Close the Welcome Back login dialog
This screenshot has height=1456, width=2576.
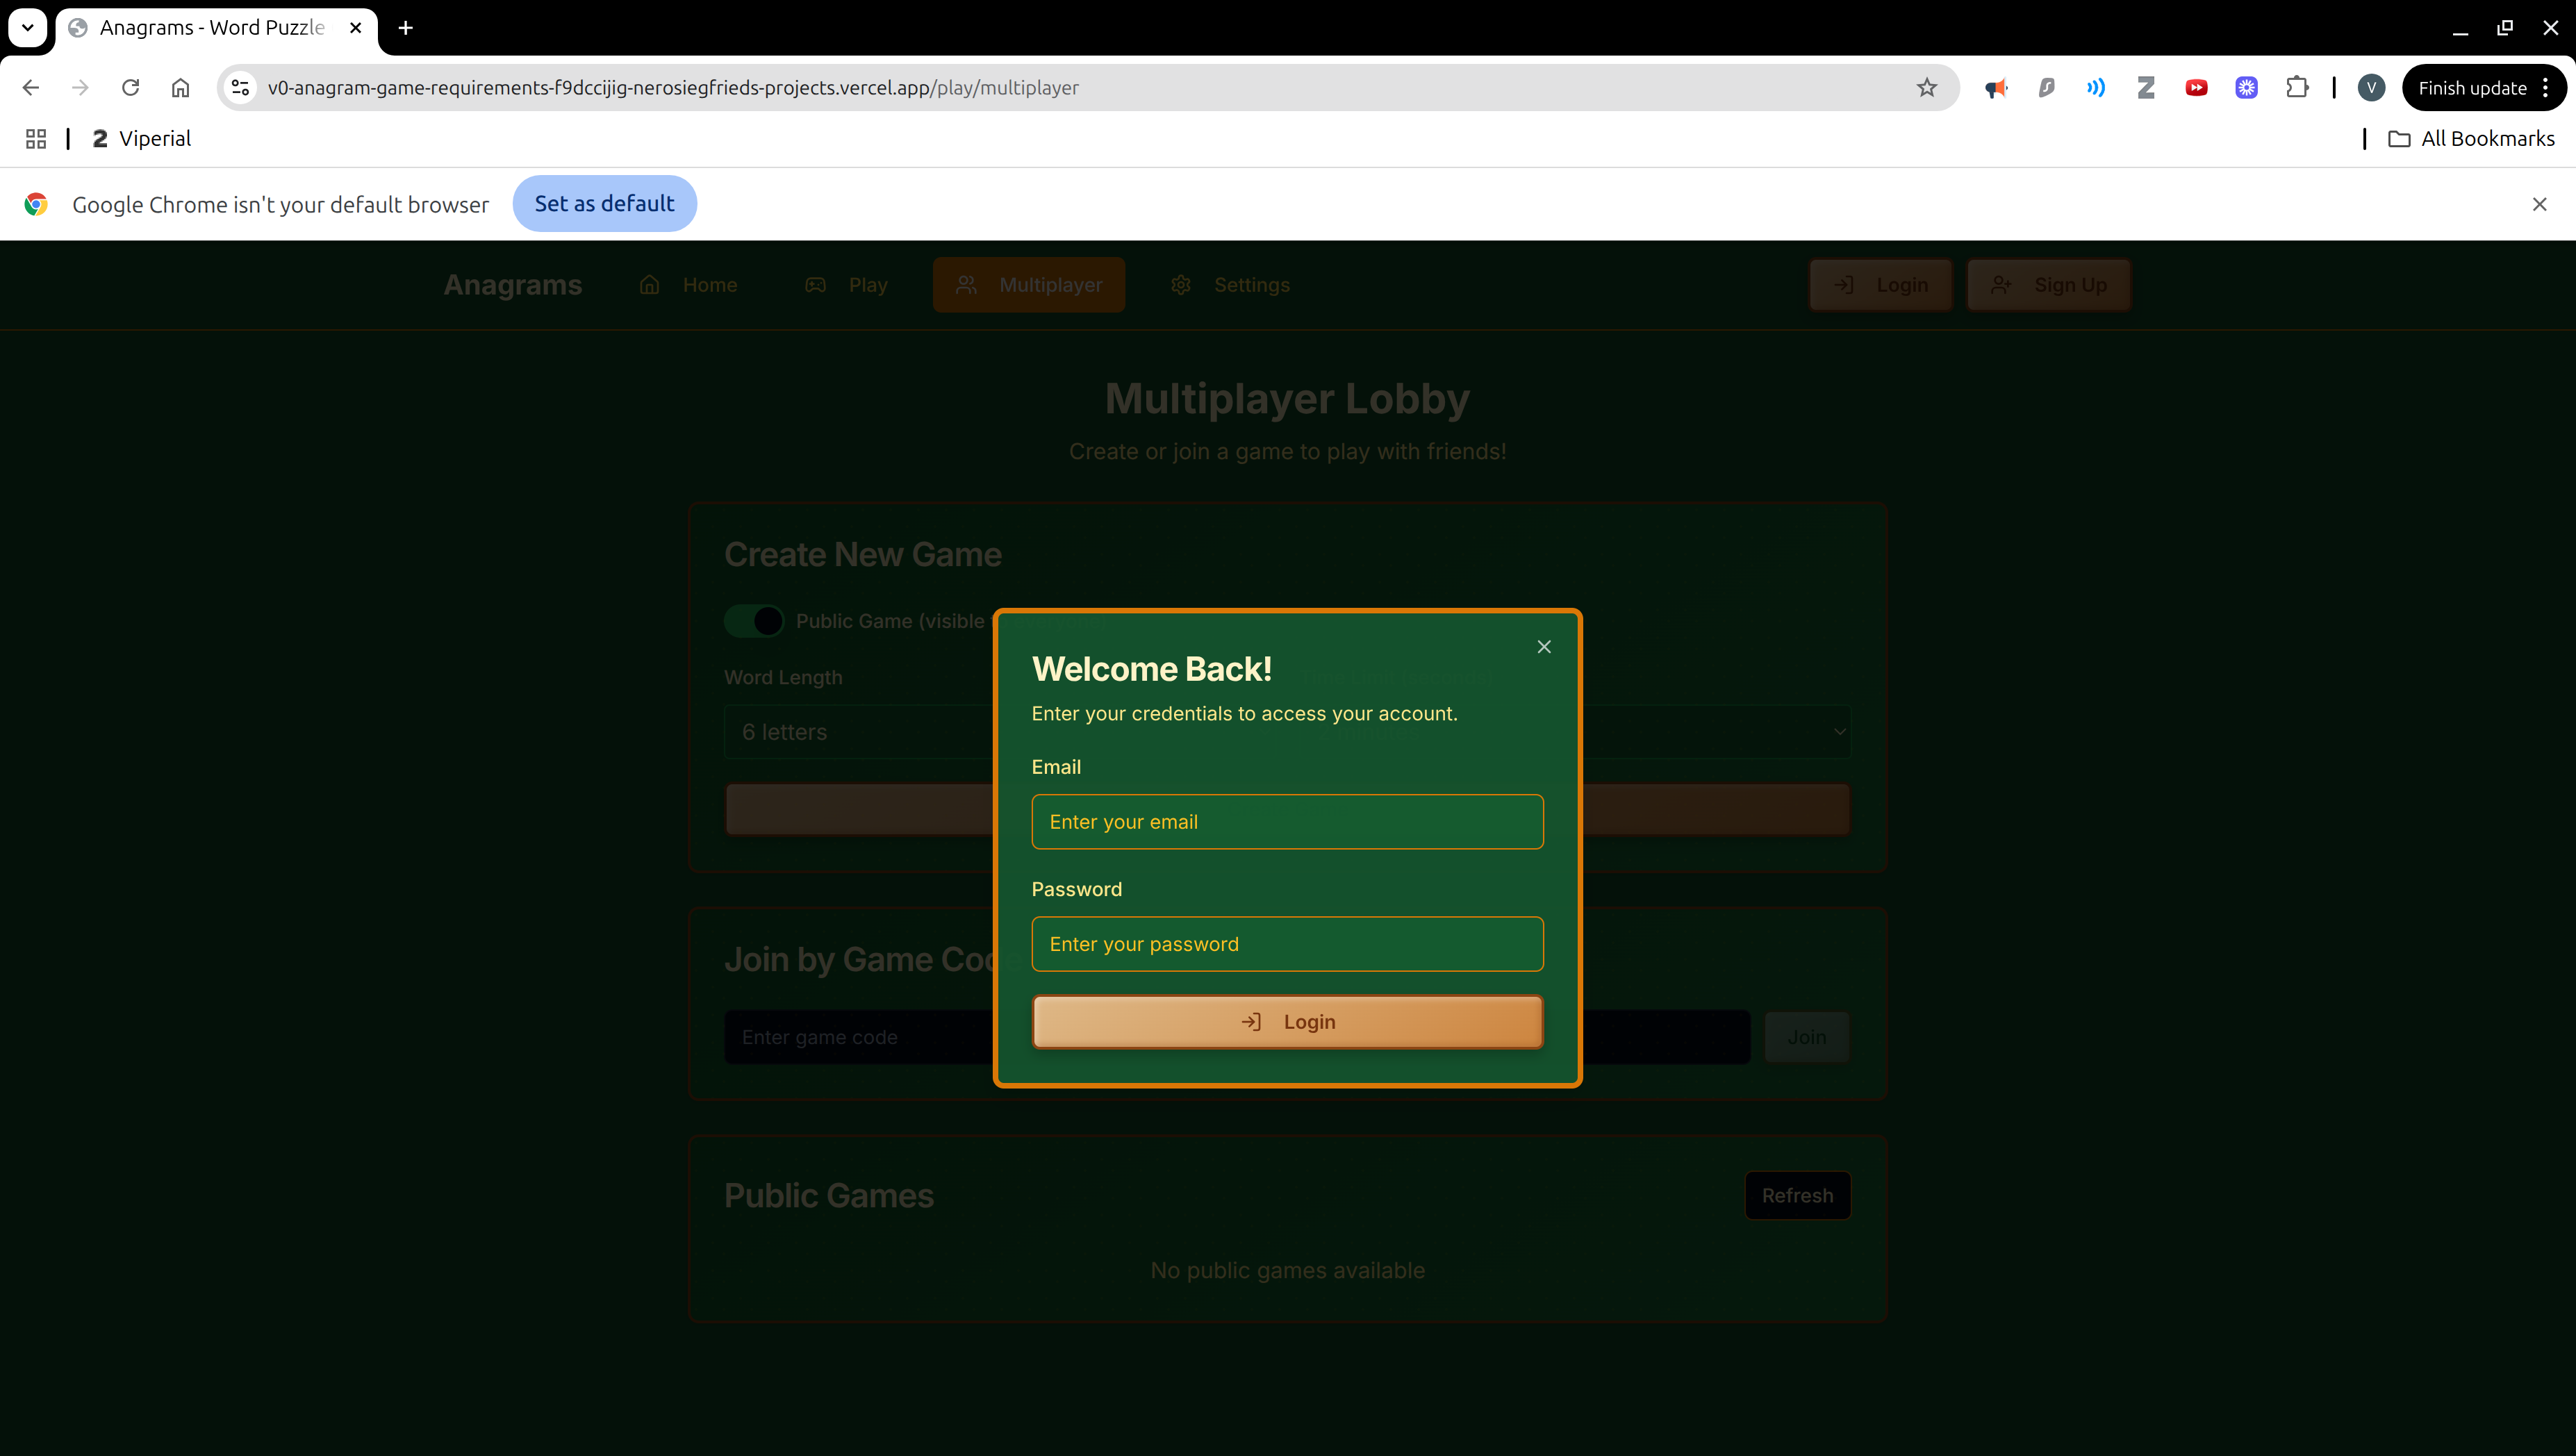click(1543, 647)
